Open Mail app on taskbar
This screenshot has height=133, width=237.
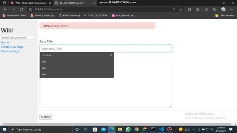click(103, 129)
